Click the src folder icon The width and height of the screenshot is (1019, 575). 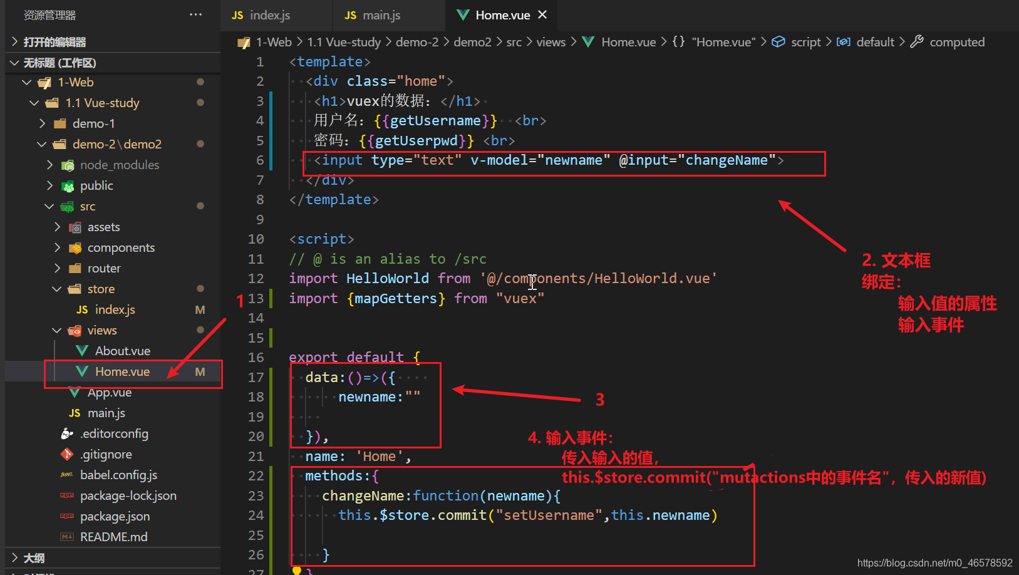pyautogui.click(x=68, y=207)
